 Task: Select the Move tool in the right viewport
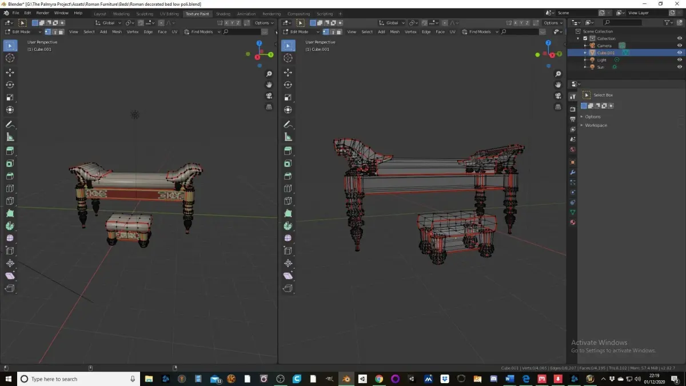click(x=288, y=73)
